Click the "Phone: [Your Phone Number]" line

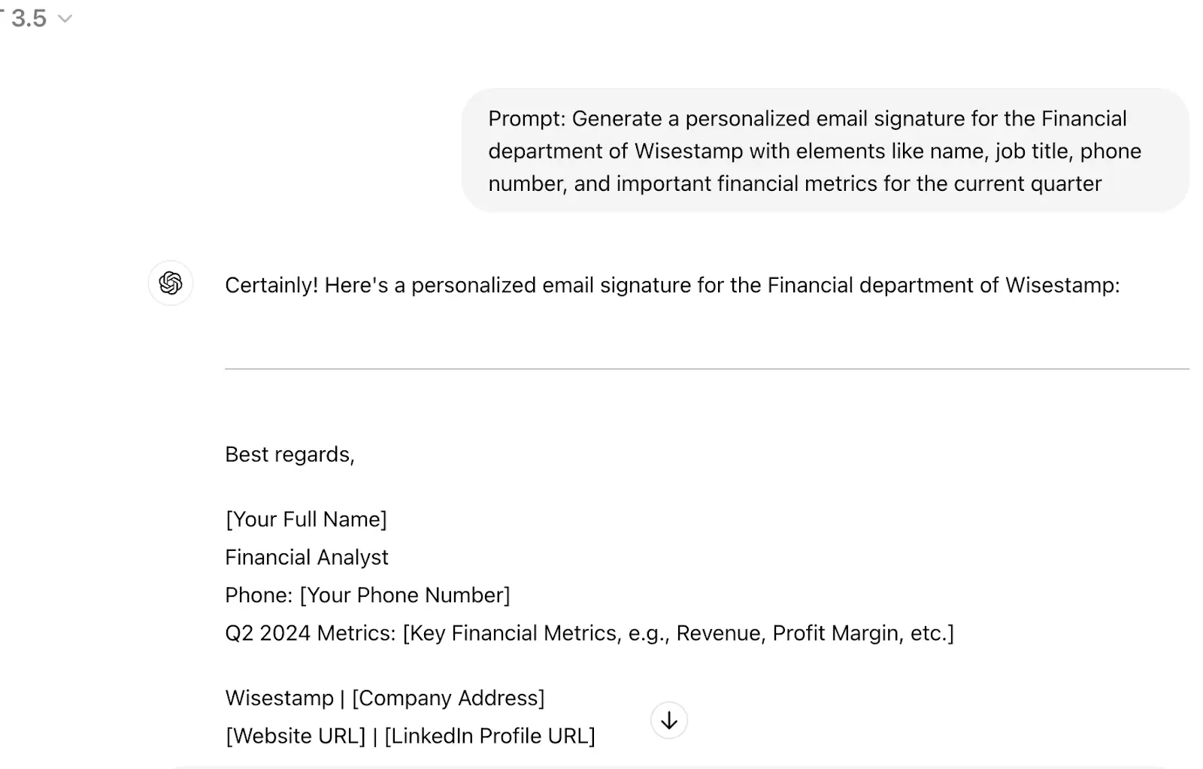pyautogui.click(x=367, y=595)
